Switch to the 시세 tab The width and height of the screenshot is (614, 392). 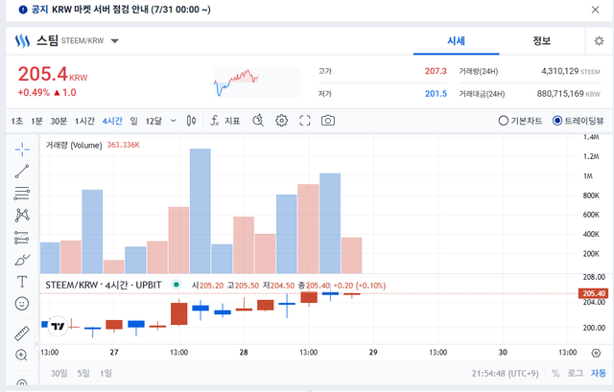click(x=457, y=40)
